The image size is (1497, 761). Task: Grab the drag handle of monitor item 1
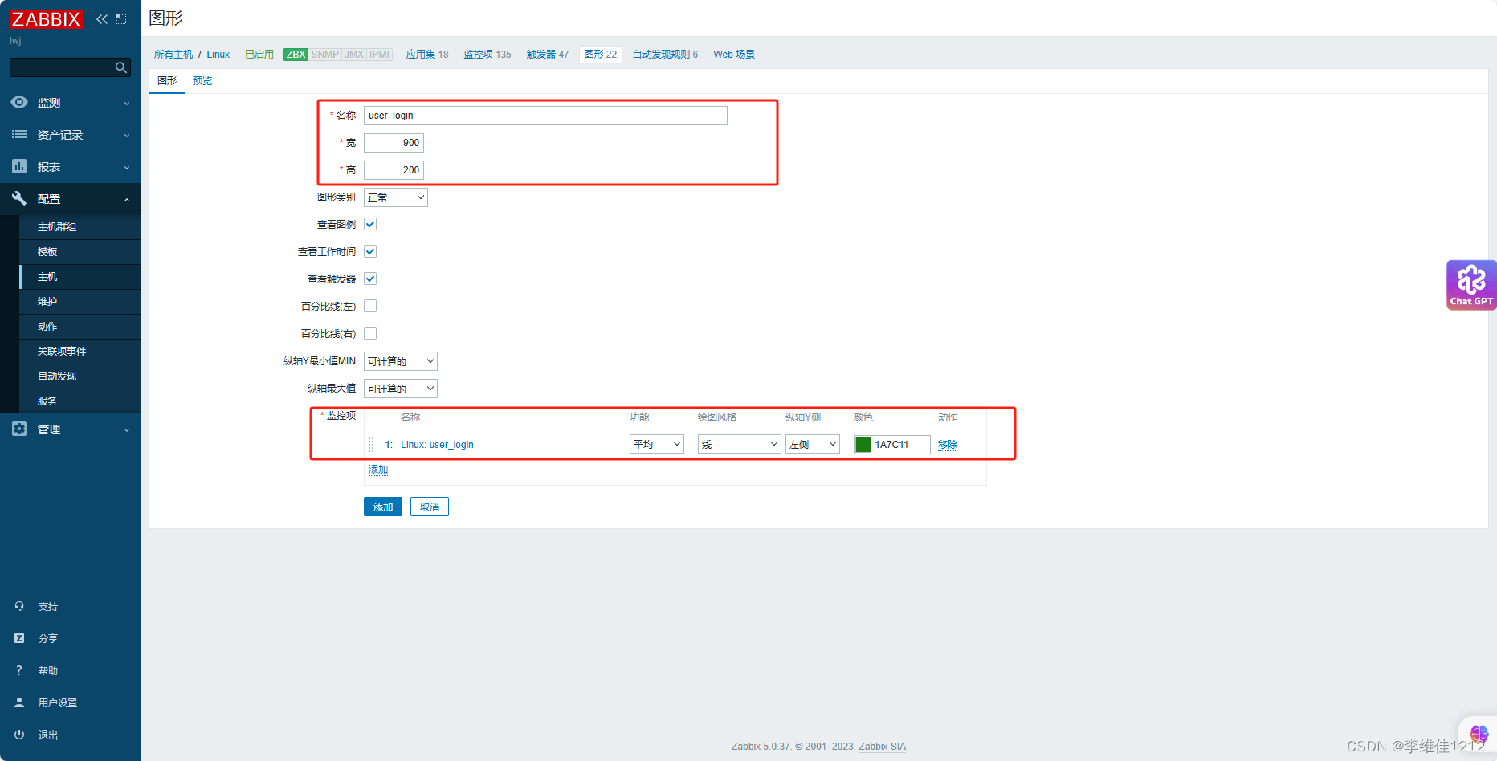(371, 445)
